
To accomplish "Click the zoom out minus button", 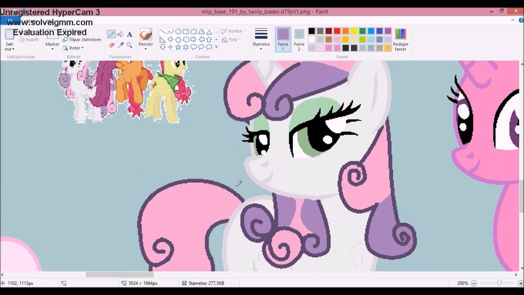I will point(474,283).
